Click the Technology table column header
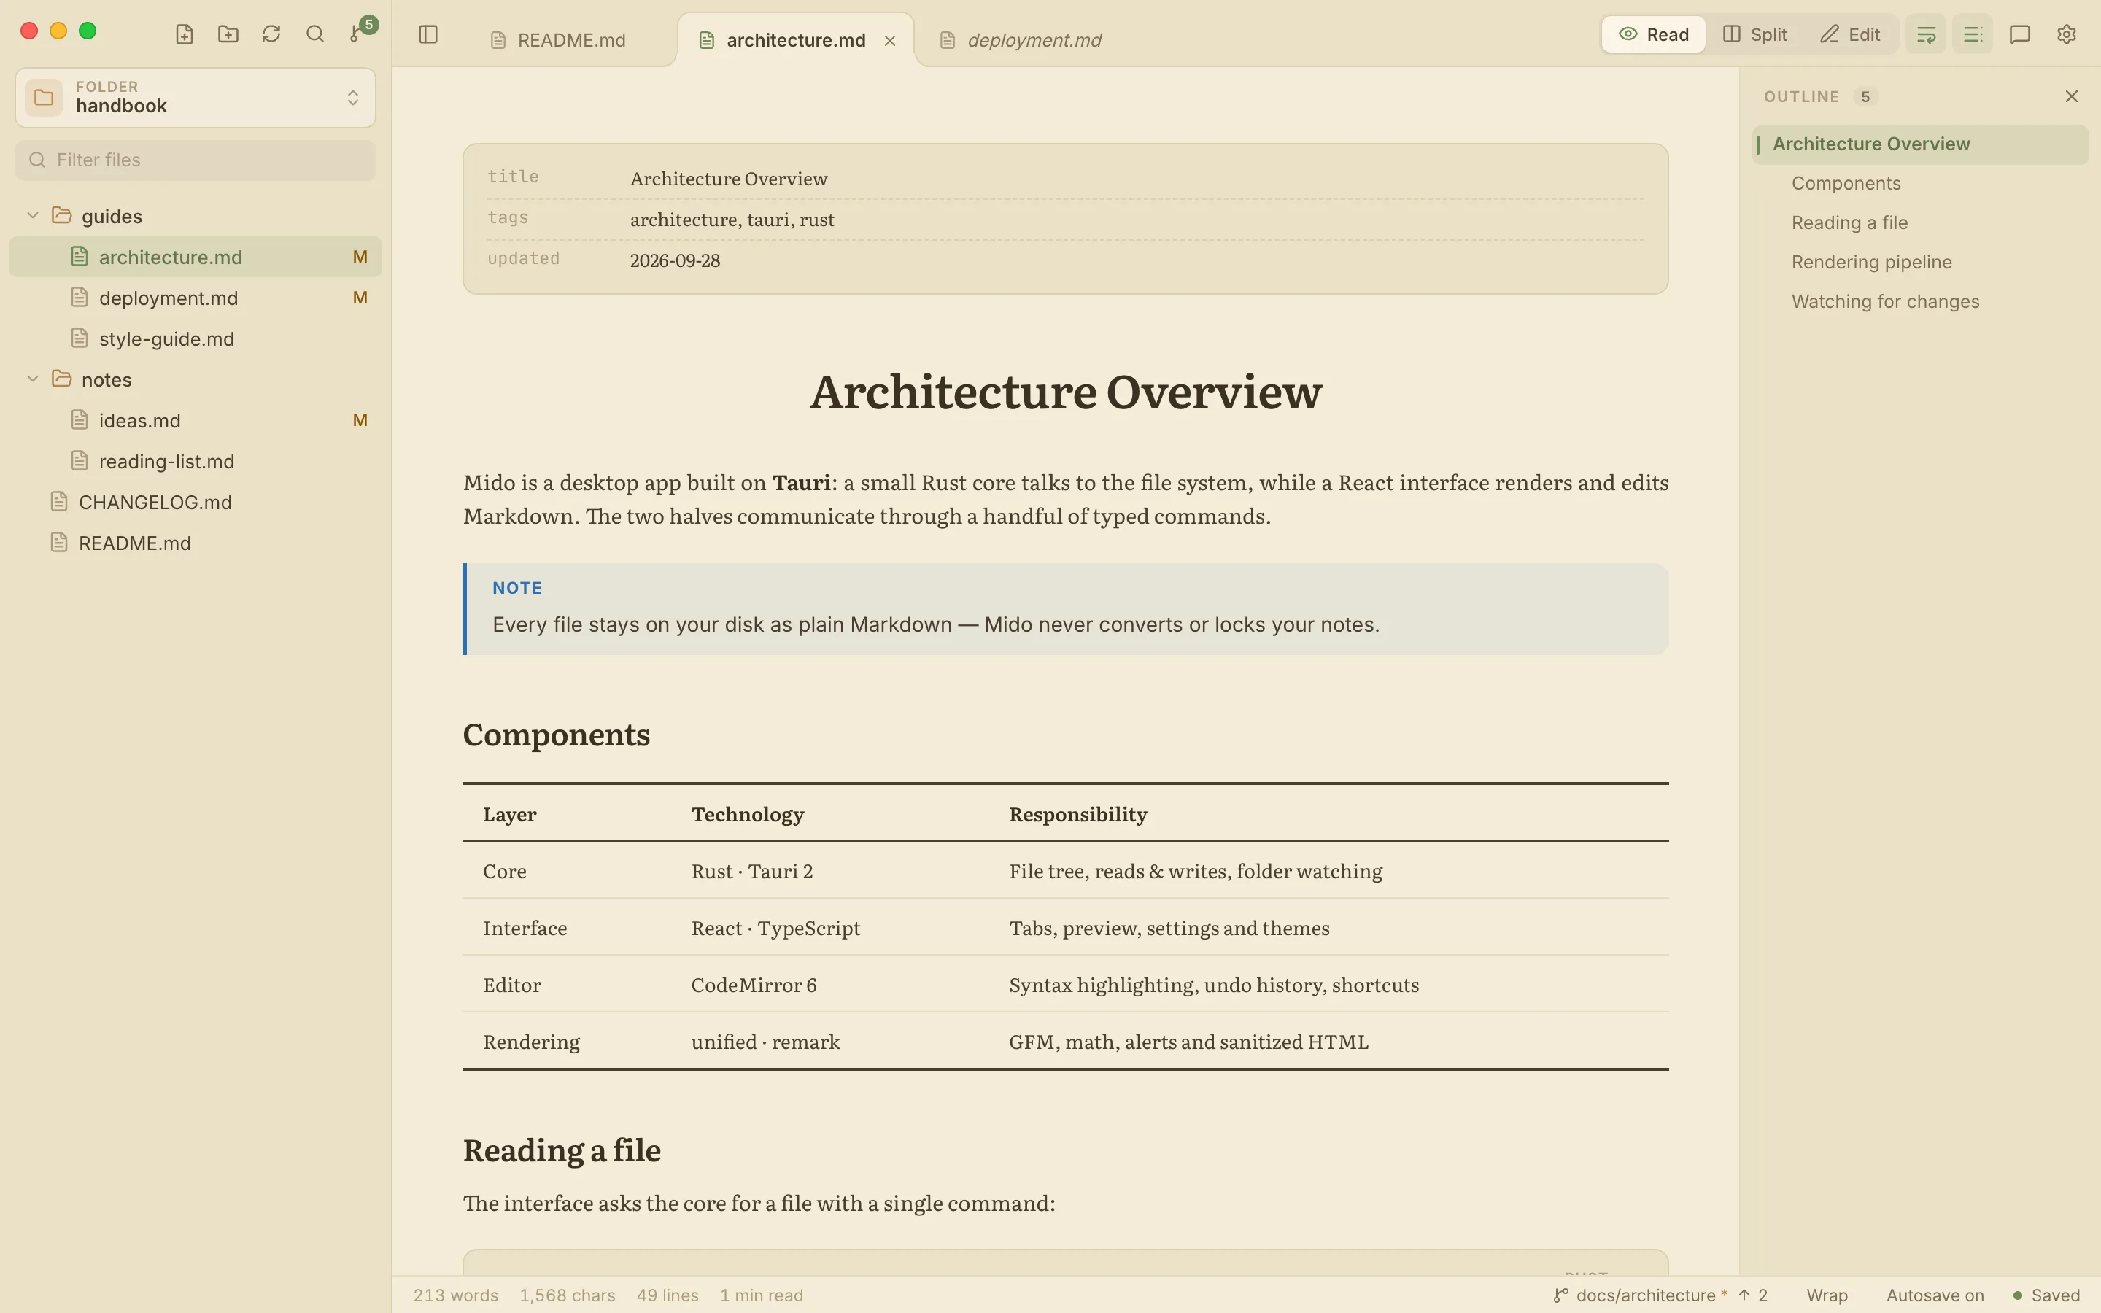2101x1313 pixels. [748, 813]
